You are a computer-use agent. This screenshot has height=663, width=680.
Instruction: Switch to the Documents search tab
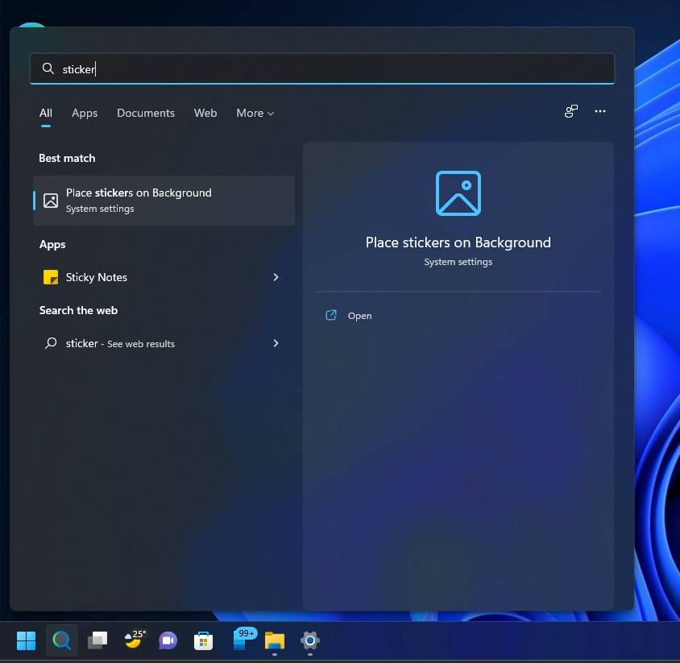(x=146, y=113)
